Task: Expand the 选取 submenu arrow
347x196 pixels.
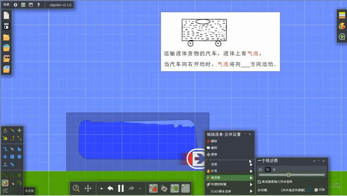Action: click(251, 165)
